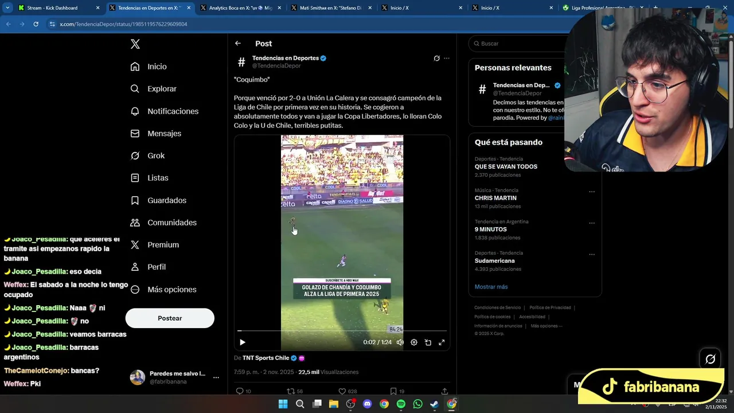This screenshot has width=734, height=413.
Task: Mute the video volume
Action: (x=400, y=342)
